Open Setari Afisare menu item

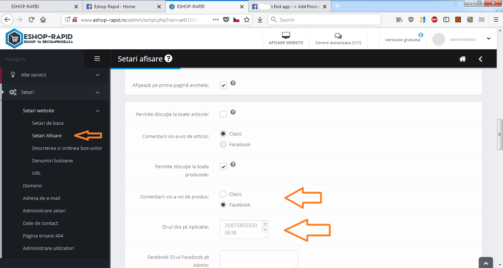point(47,135)
